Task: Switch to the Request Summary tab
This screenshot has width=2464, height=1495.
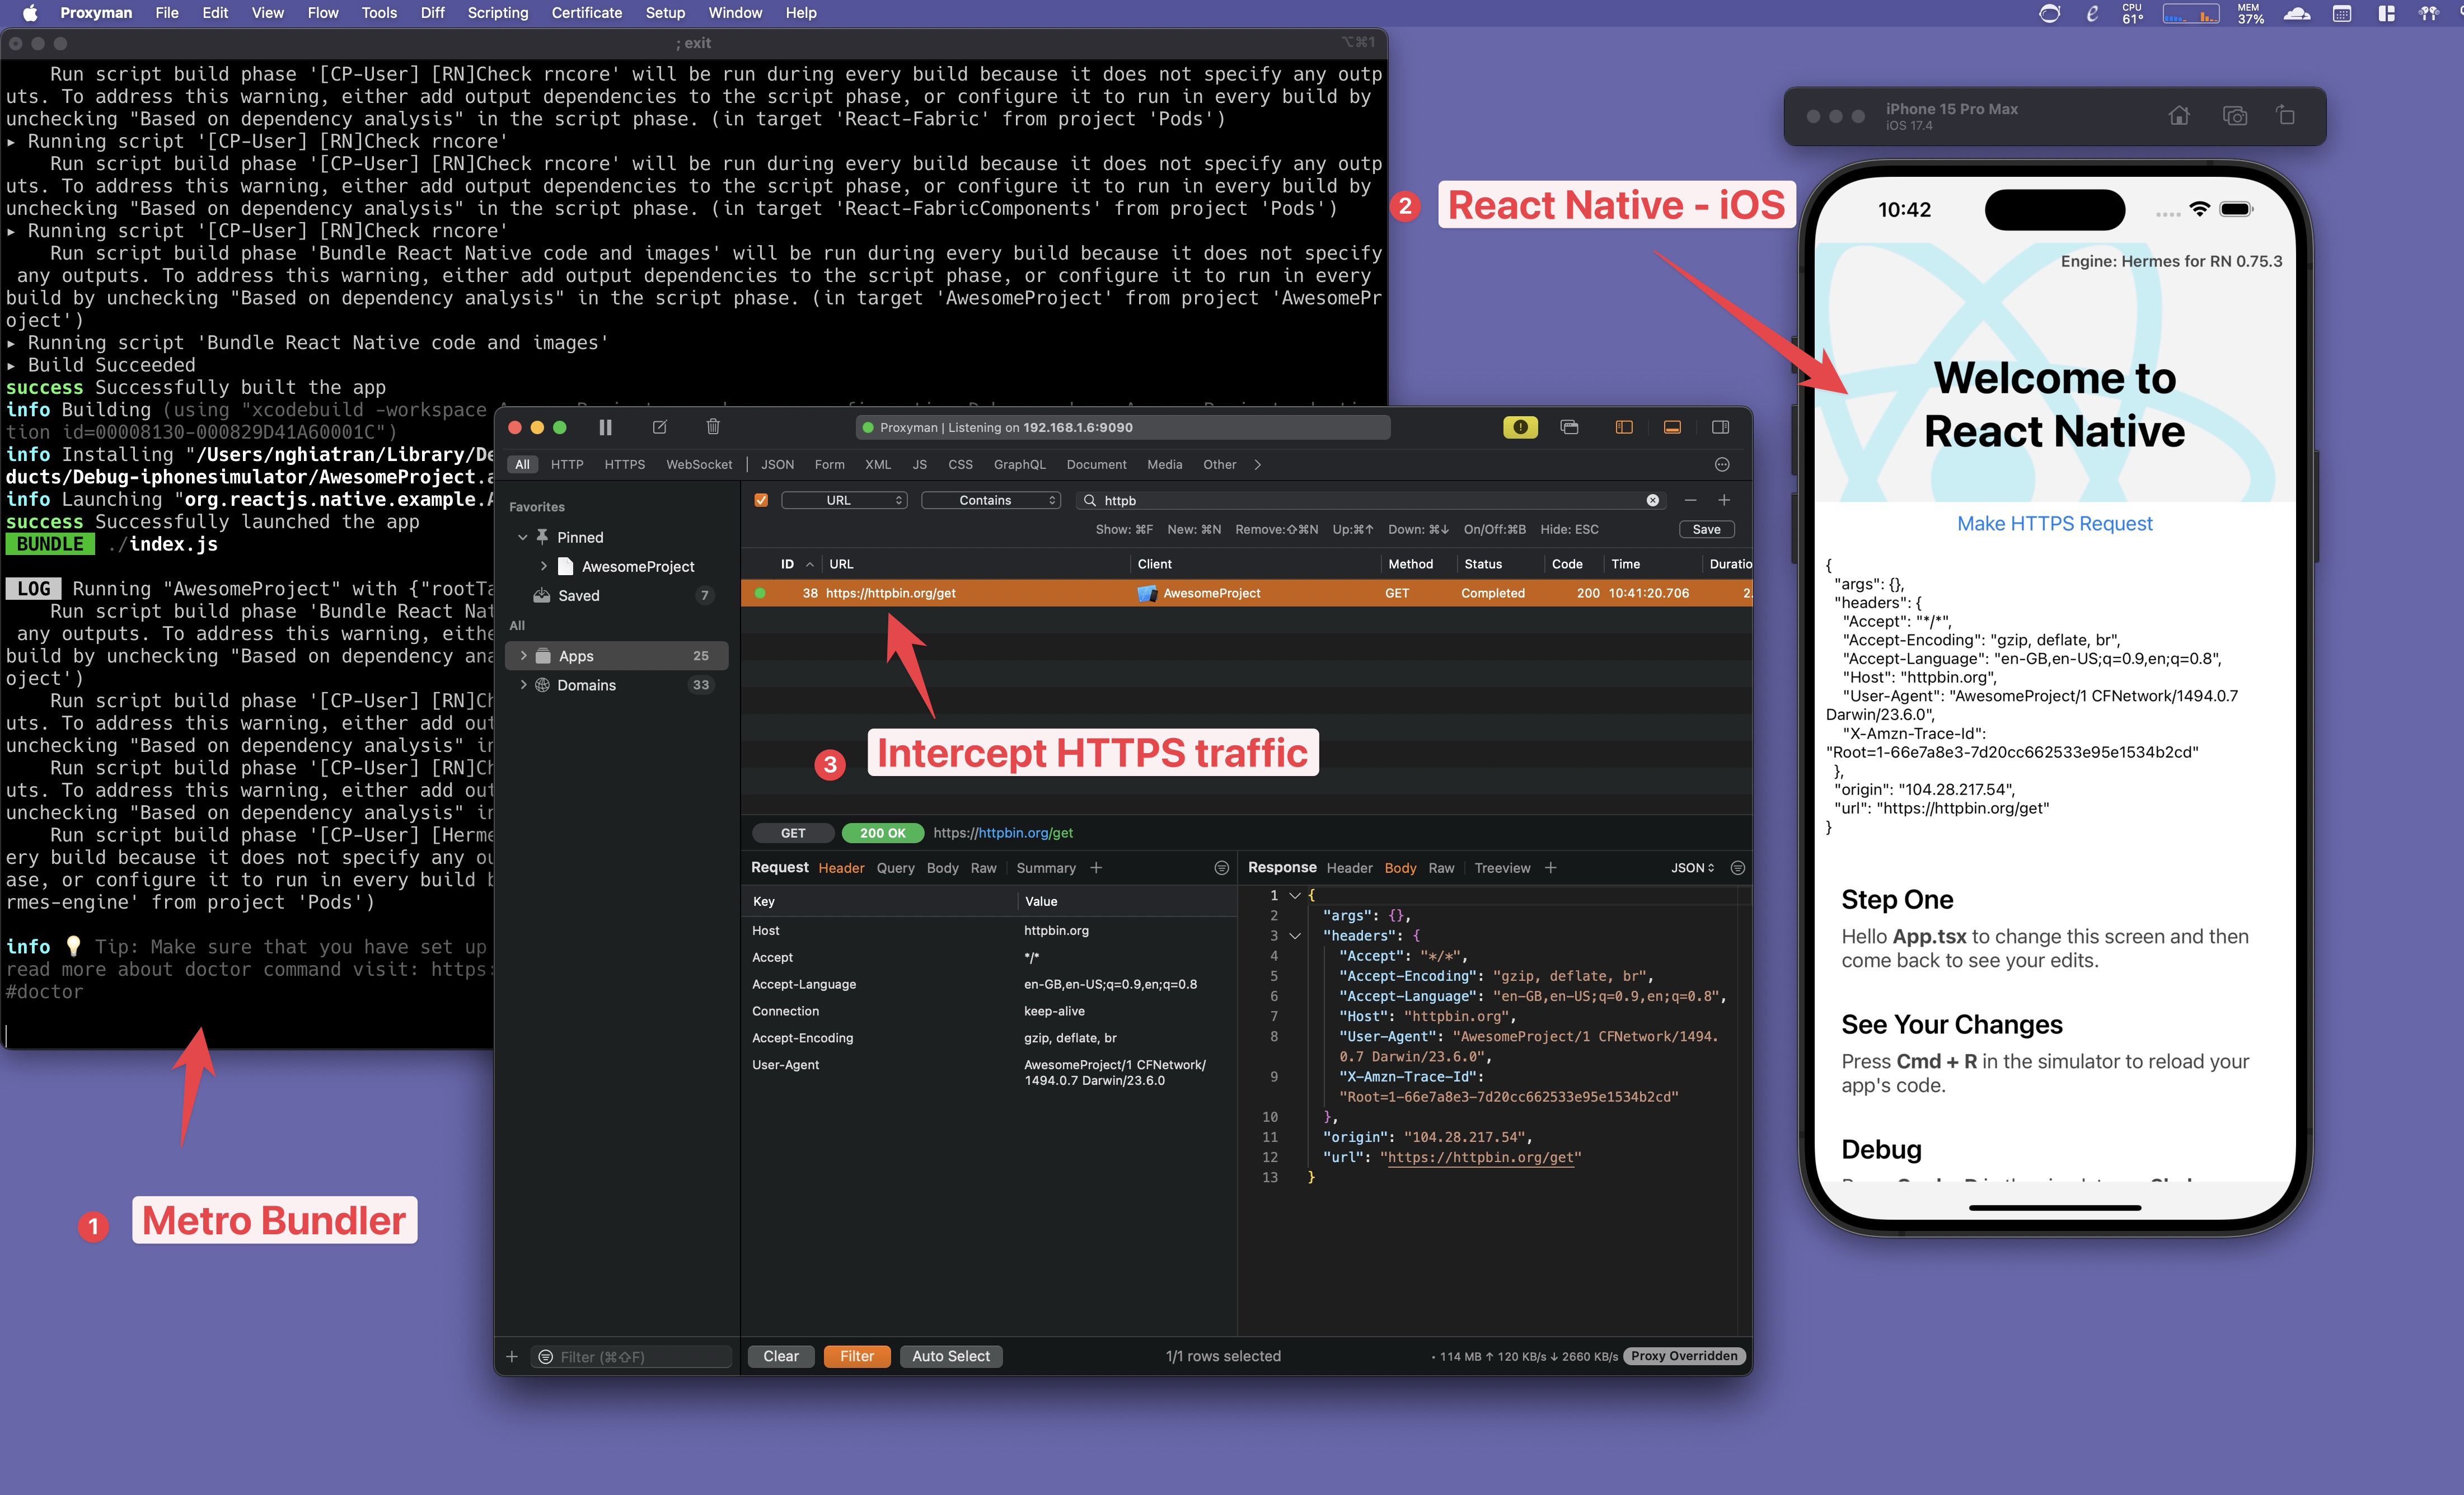Action: coord(1045,867)
